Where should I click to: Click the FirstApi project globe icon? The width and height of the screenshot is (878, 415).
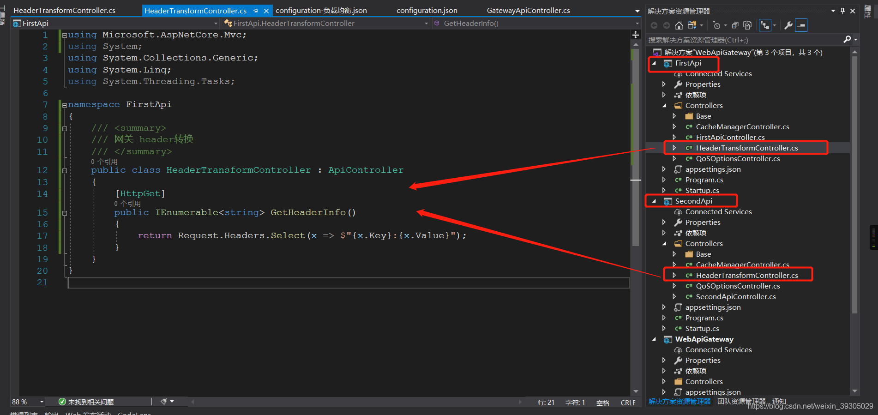(x=668, y=63)
